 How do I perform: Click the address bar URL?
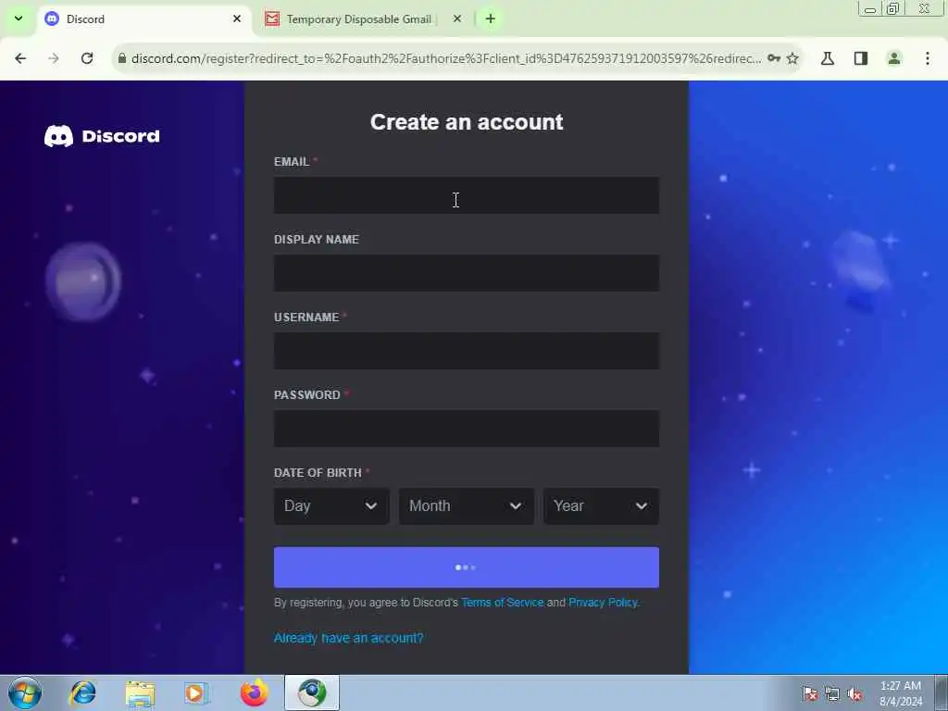446,58
